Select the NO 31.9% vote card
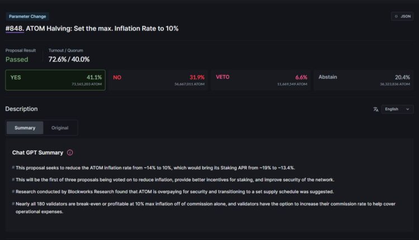This screenshot has height=240, width=419. tap(158, 80)
